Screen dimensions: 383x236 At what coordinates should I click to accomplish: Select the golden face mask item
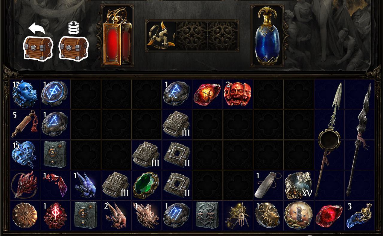pos(268,215)
